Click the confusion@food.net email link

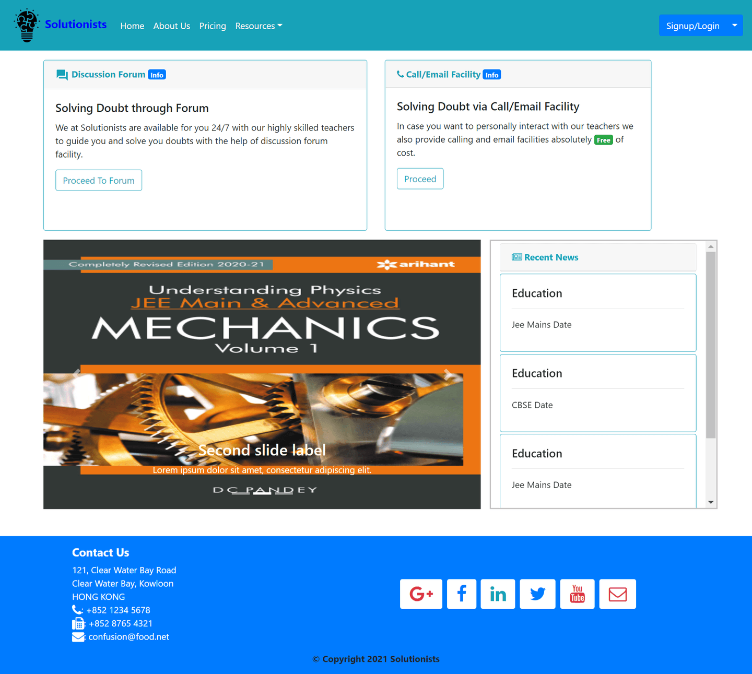tap(129, 637)
